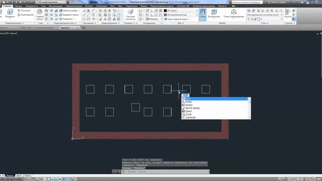Open the 2D-каркас visual style dropdown
322x181 pixels.
point(181,11)
